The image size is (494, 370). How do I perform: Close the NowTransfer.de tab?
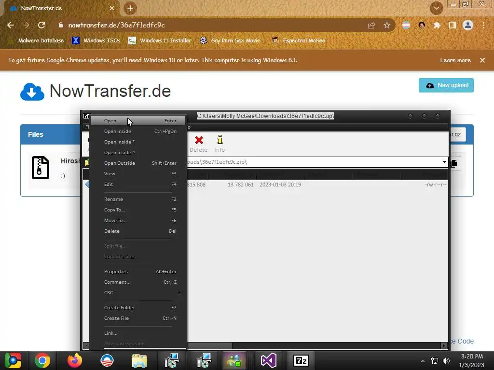click(x=112, y=9)
